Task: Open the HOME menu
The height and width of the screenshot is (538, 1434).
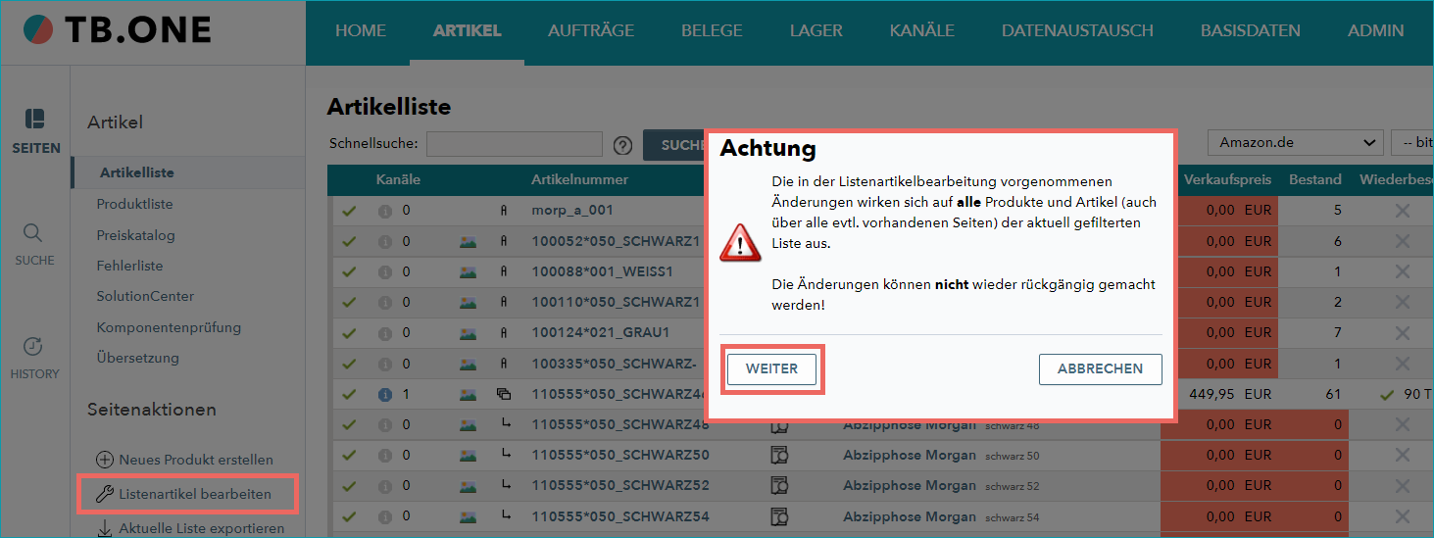Action: (361, 30)
